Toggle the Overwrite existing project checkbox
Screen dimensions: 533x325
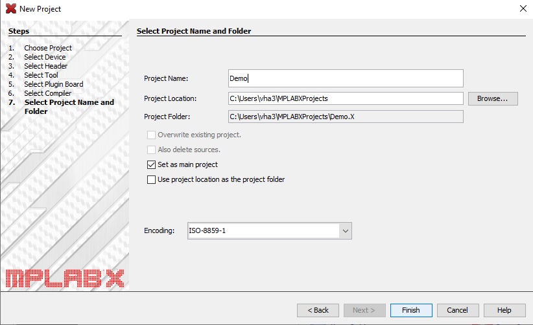tap(152, 135)
